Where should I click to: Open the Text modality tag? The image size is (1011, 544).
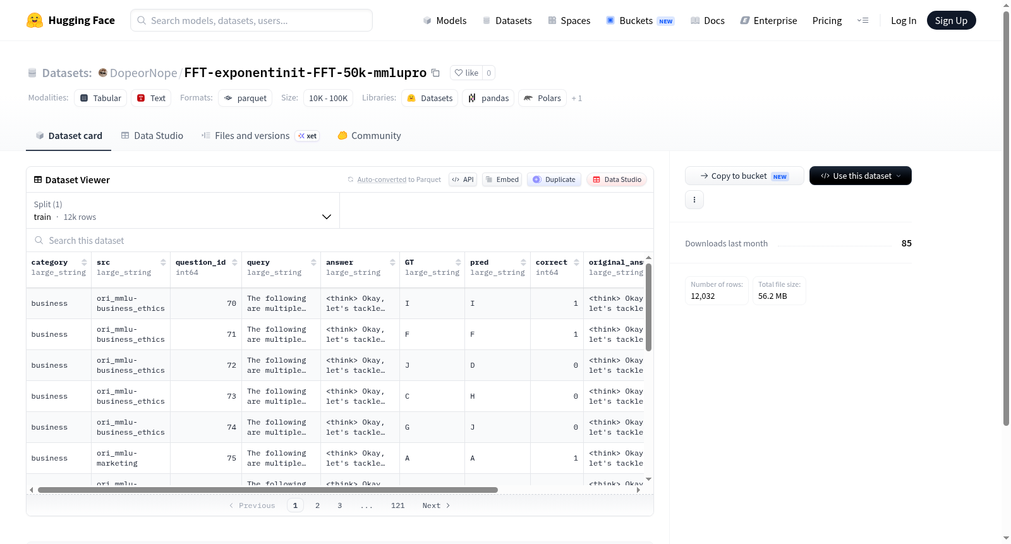[151, 98]
